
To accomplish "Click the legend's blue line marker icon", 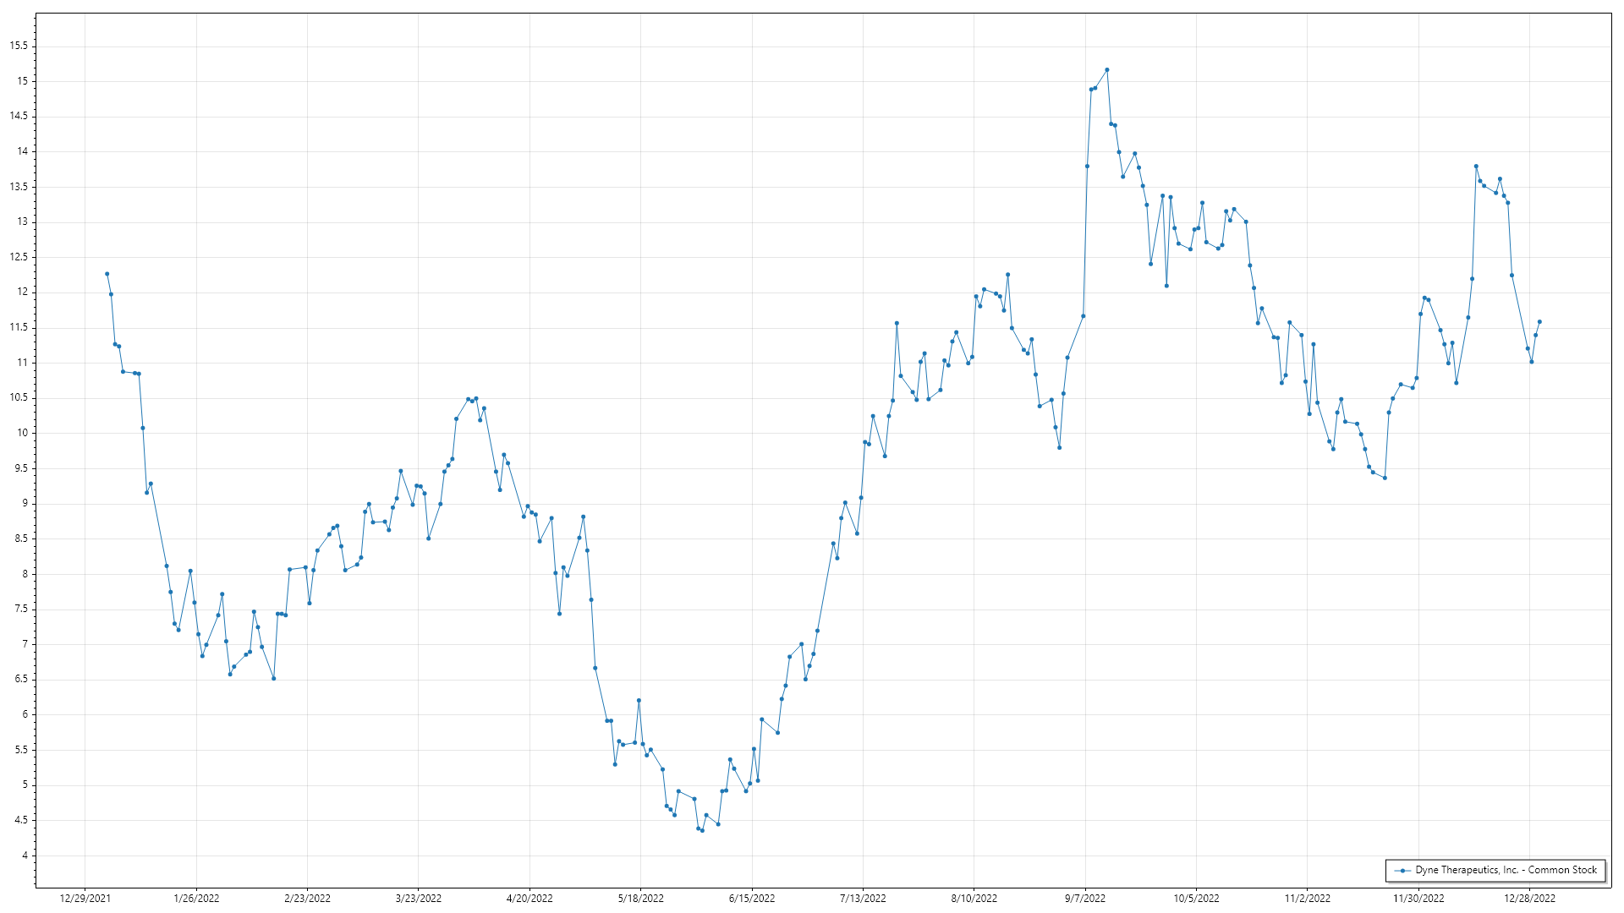I will tap(1403, 871).
